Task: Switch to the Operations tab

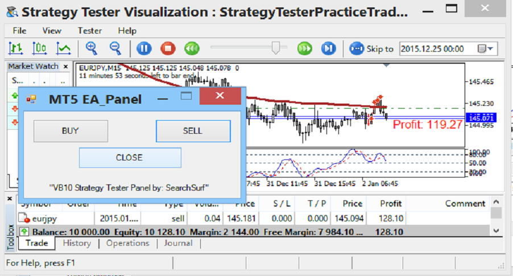Action: tap(127, 243)
